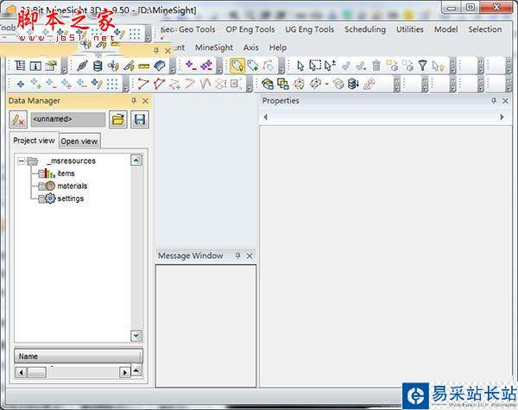The image size is (518, 410).
Task: Click the database cylinder toolbar icon
Action: click(98, 66)
